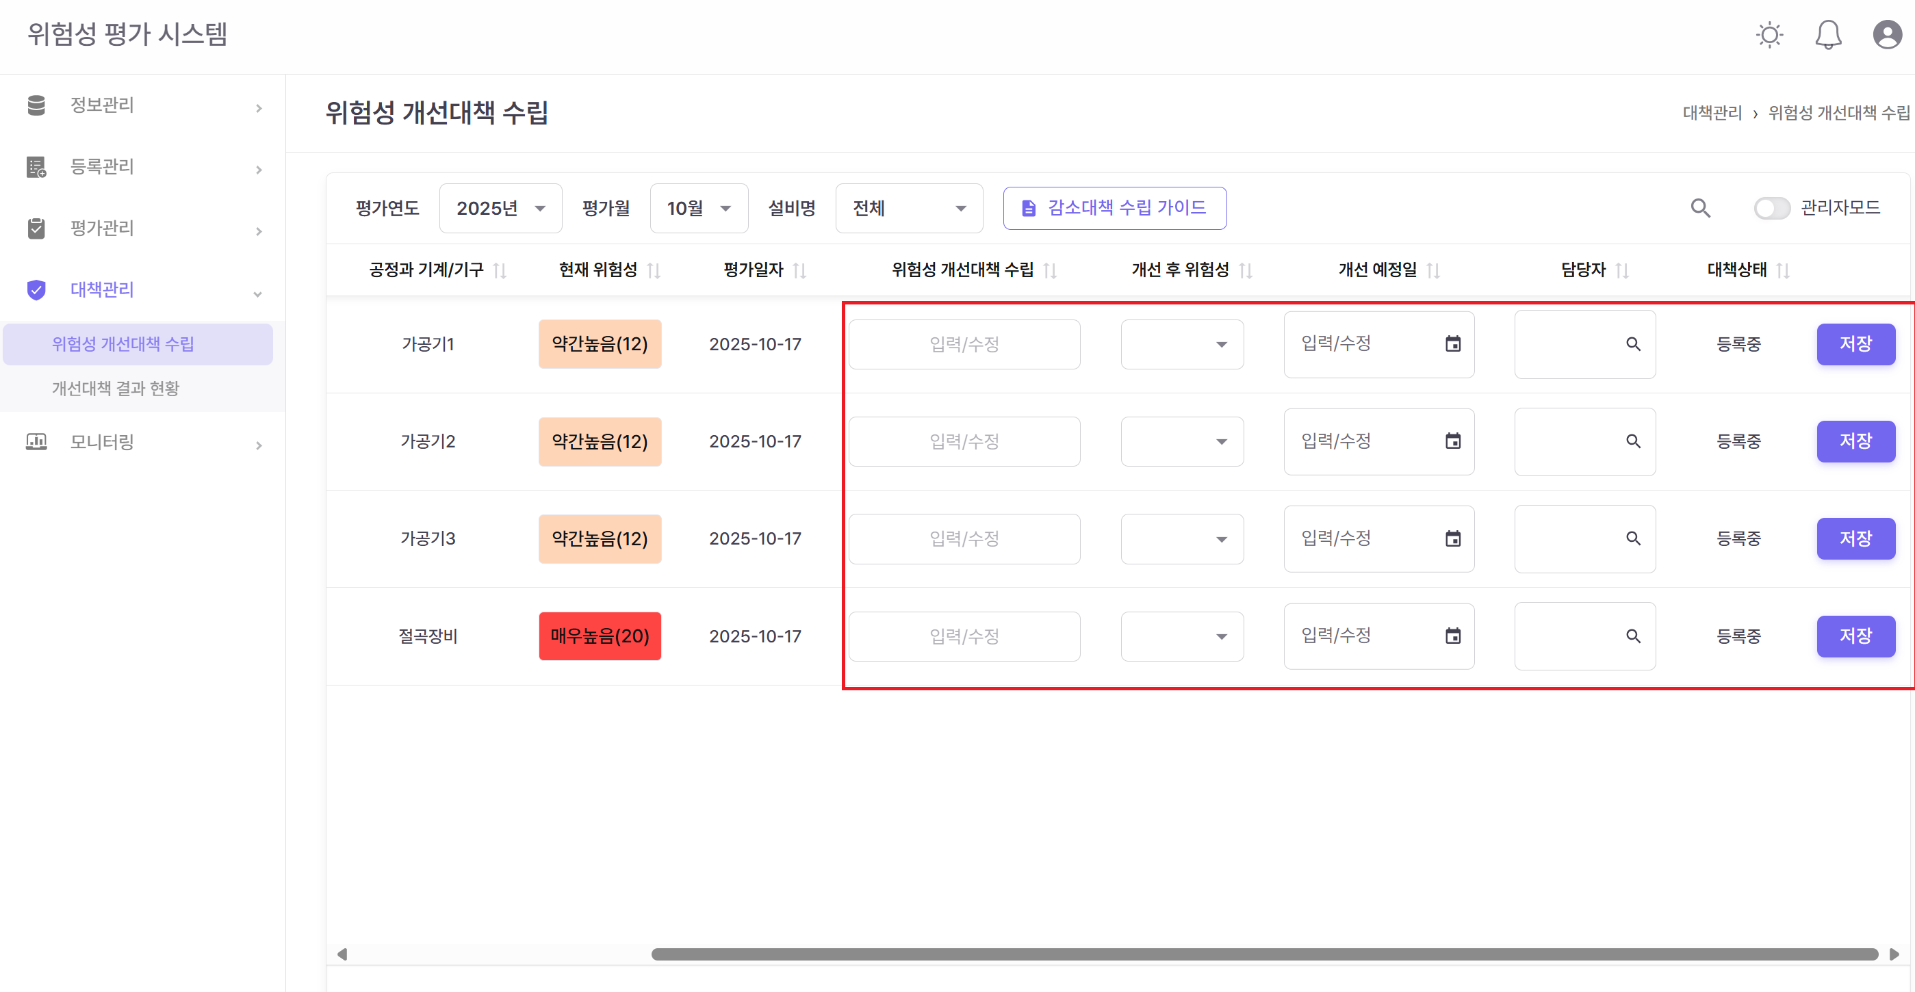Open calendar picker in 가공기1 개선 예정일 field
Viewport: 1915px width, 992px height.
point(1453,343)
